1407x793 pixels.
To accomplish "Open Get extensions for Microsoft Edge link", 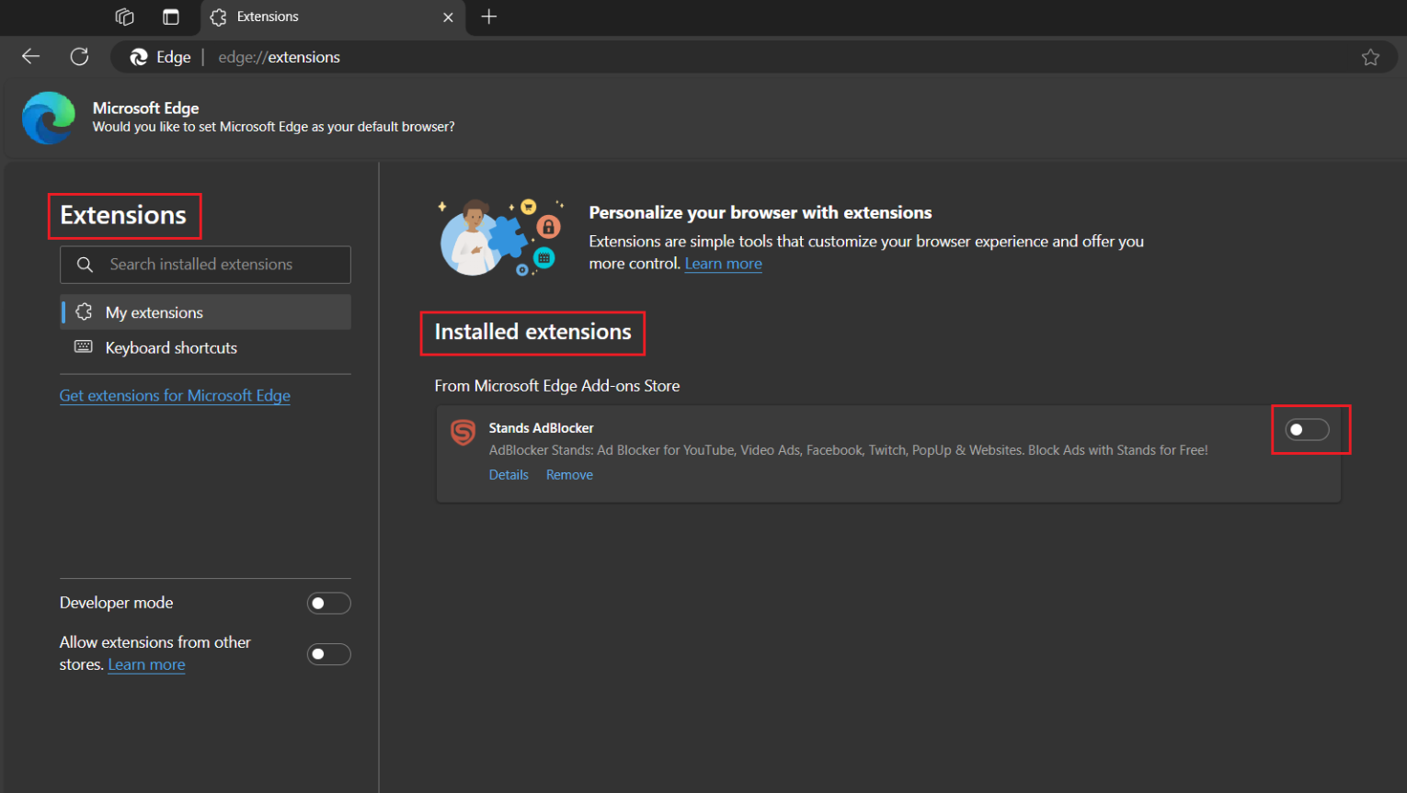I will pyautogui.click(x=175, y=395).
